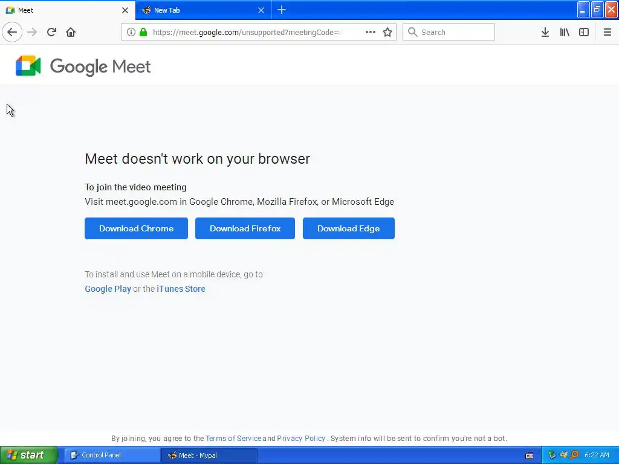Open the Google Play link

108,289
